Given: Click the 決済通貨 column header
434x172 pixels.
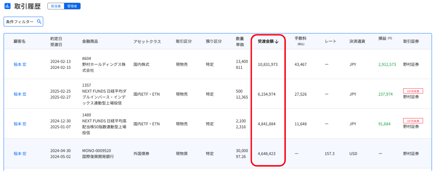Looking at the screenshot, I should (x=357, y=42).
